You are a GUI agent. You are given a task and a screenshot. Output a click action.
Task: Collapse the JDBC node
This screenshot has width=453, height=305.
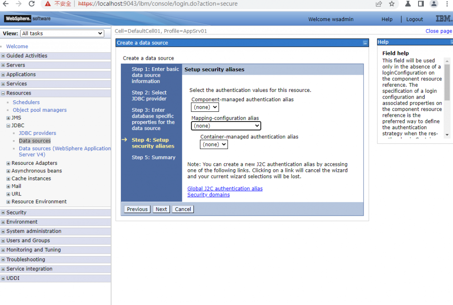click(8, 126)
